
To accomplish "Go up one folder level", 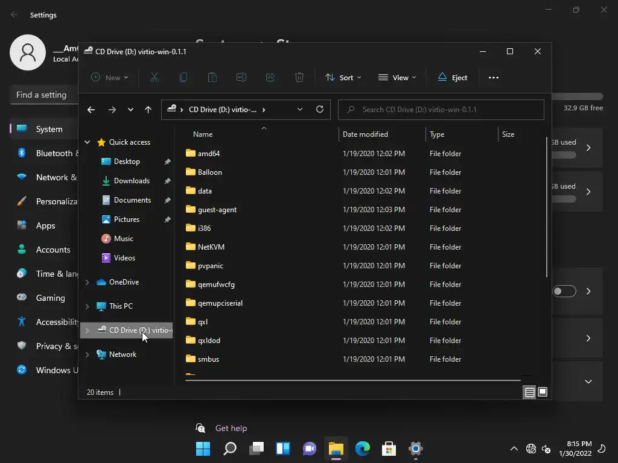I will 148,110.
